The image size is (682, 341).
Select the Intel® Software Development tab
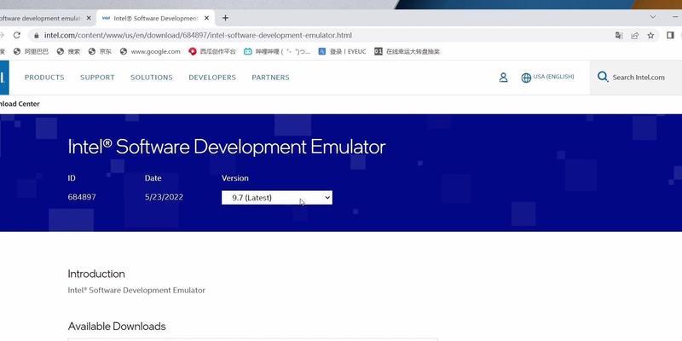pyautogui.click(x=155, y=18)
